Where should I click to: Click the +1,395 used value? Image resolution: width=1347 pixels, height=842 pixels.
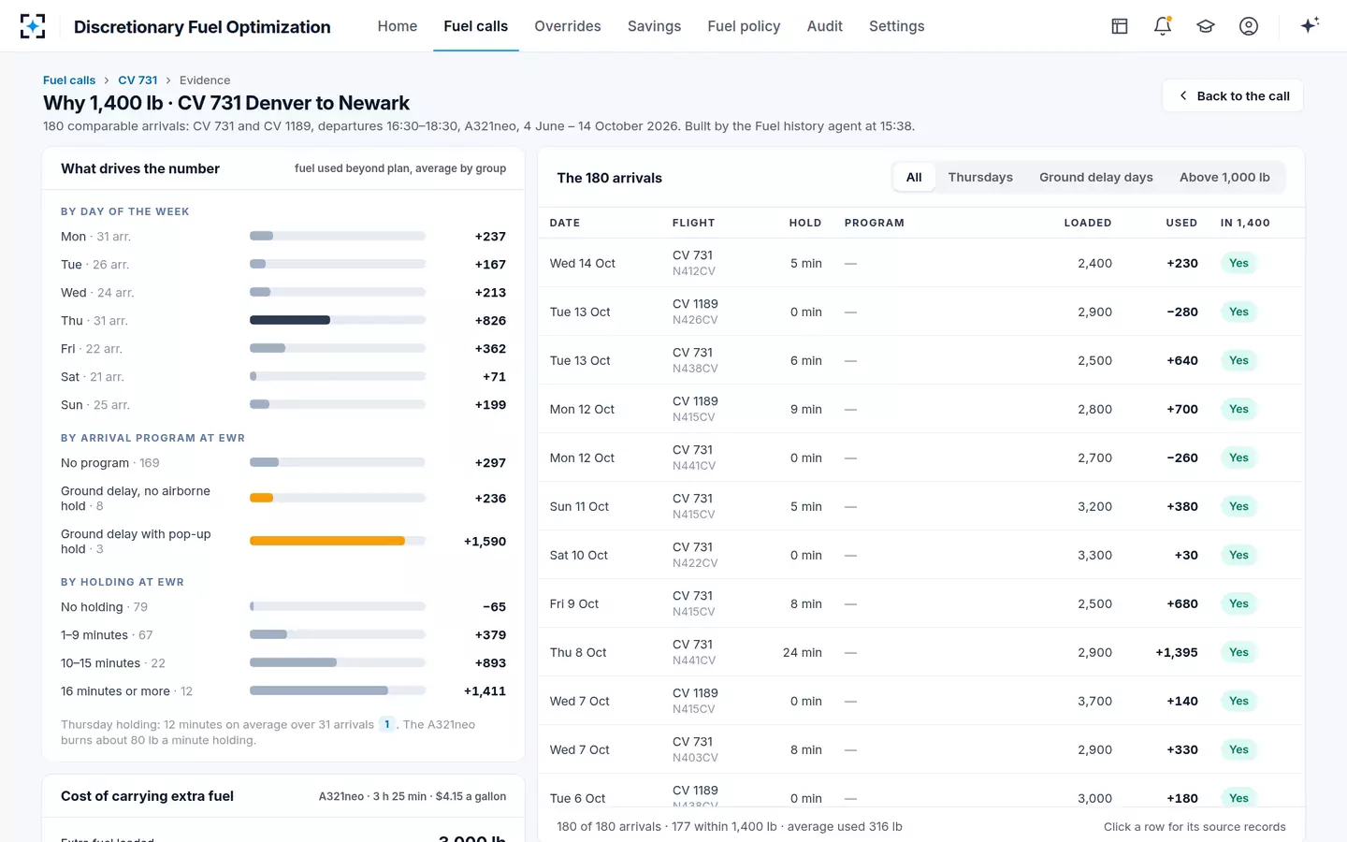(1177, 652)
